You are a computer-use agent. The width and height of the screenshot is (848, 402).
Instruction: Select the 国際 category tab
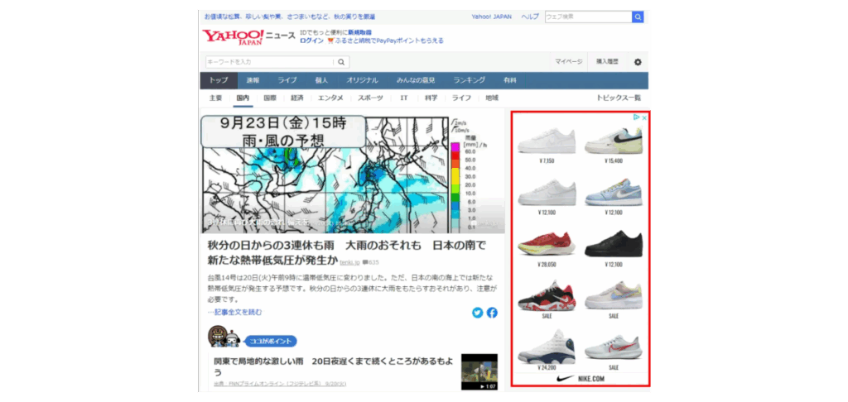pos(270,98)
